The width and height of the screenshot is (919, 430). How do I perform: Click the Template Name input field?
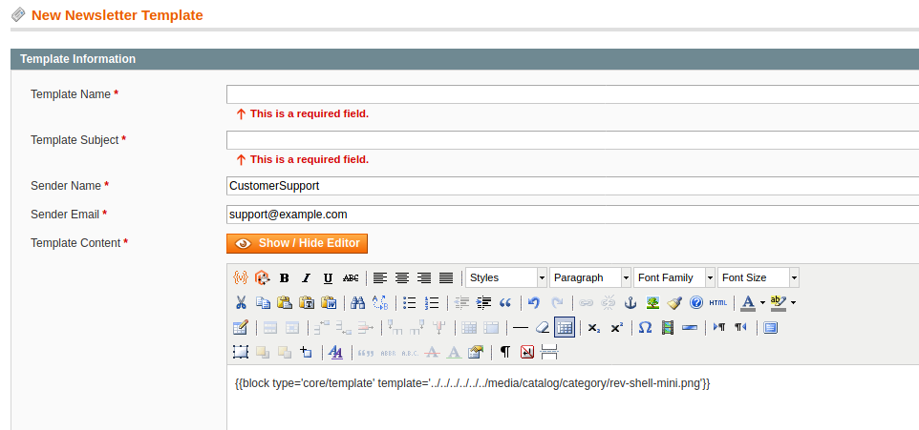[571, 94]
